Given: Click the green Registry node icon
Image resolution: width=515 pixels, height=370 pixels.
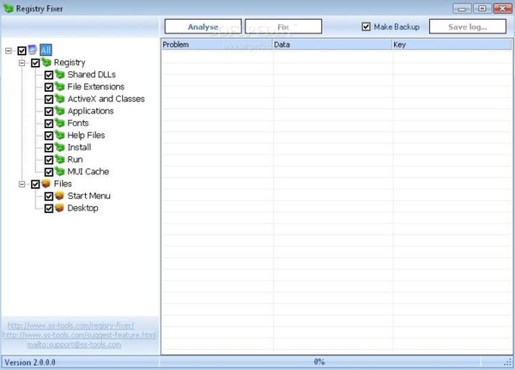Looking at the screenshot, I should tap(46, 62).
